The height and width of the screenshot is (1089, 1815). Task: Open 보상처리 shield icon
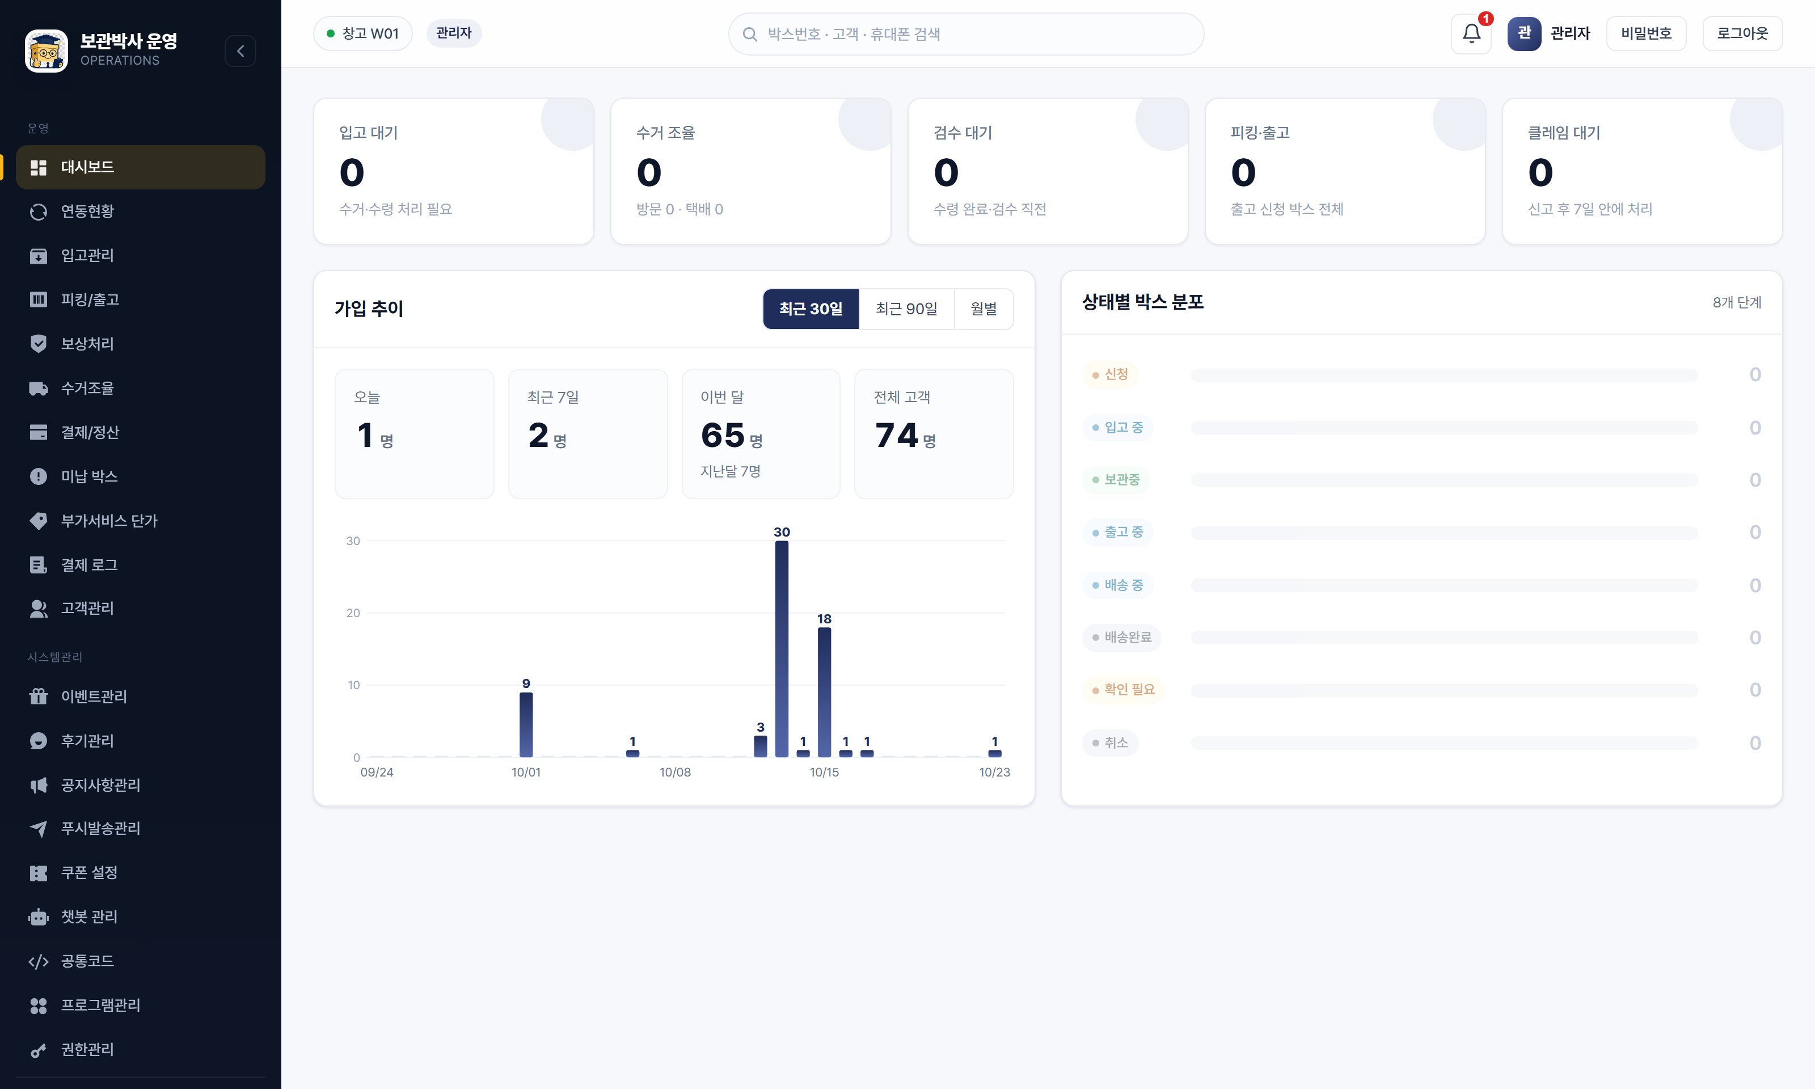[x=38, y=343]
